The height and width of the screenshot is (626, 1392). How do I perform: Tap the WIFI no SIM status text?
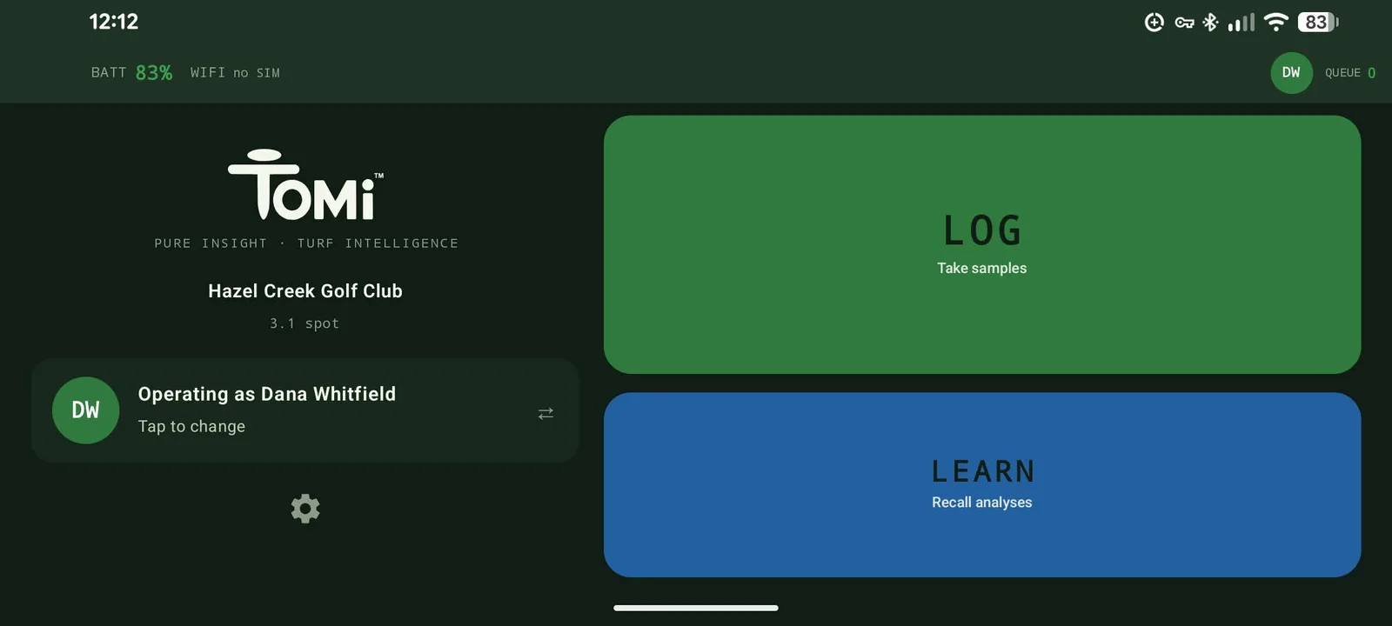[235, 73]
